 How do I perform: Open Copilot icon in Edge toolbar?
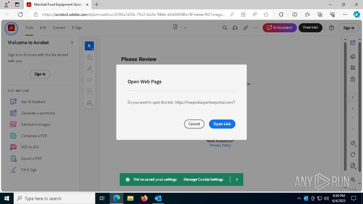356,14
